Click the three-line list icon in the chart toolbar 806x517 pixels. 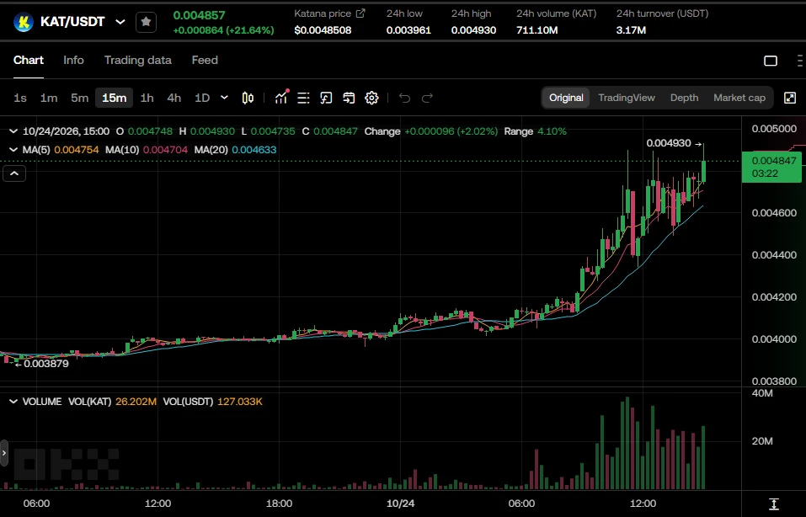(303, 98)
